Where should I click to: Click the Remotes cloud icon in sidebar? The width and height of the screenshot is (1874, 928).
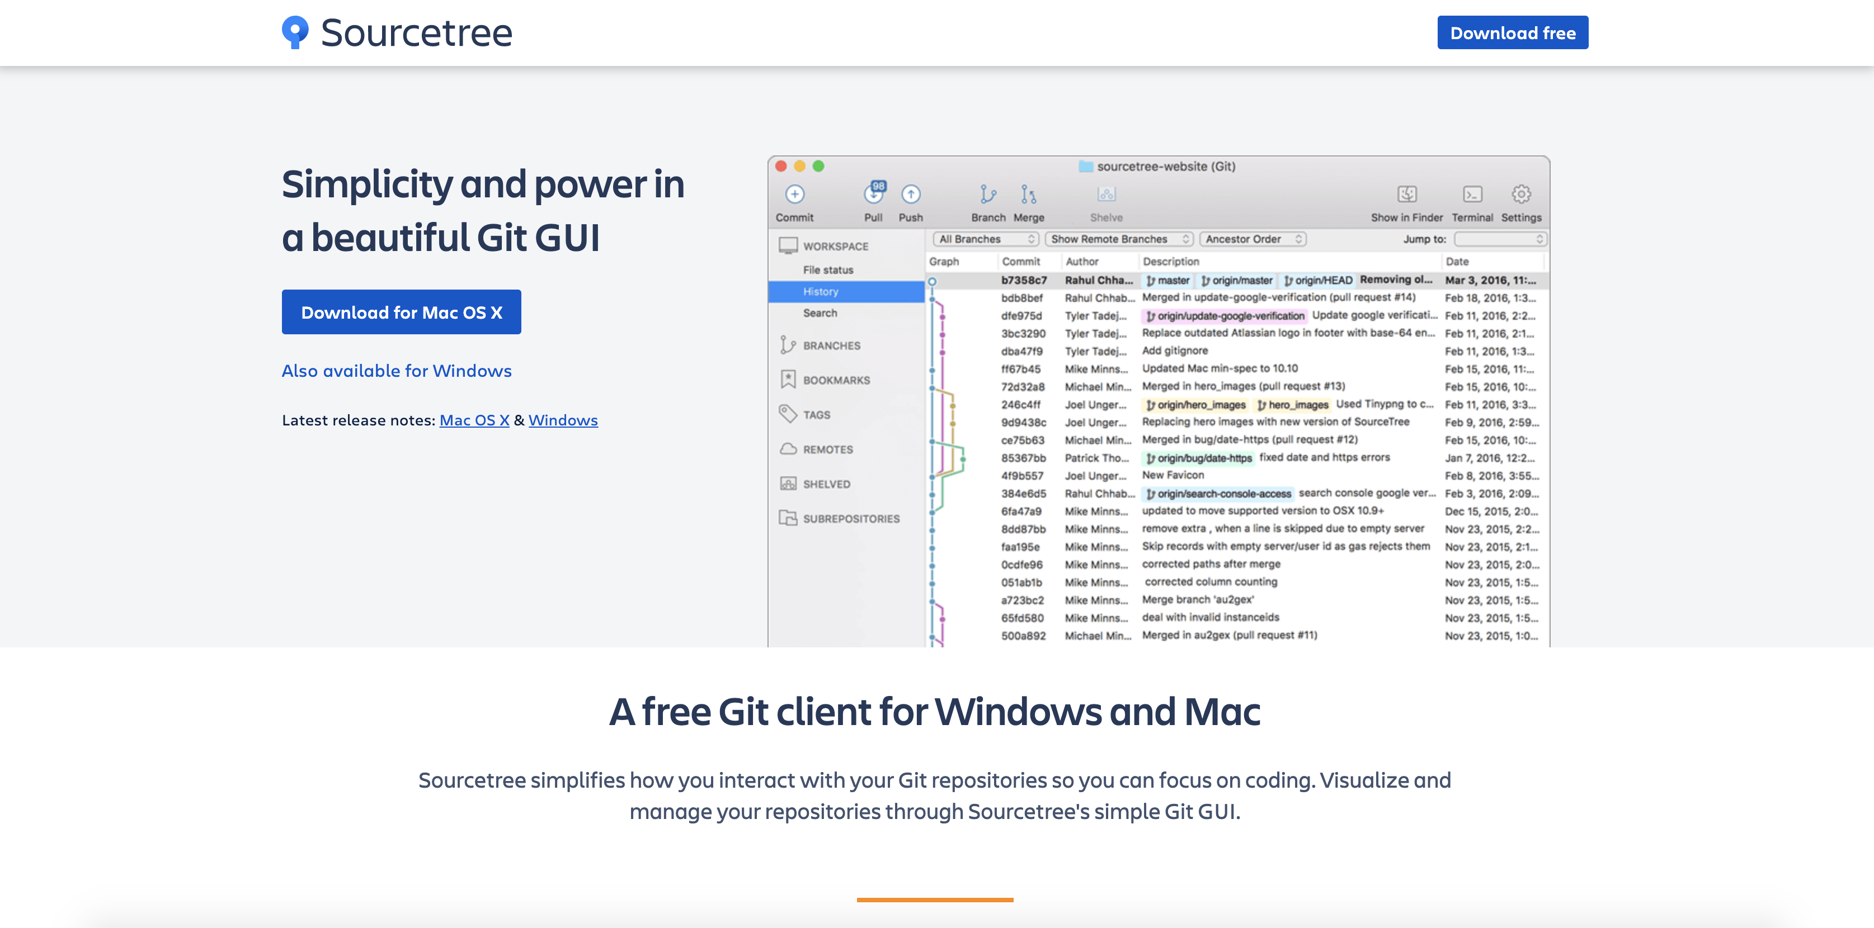[x=788, y=449]
